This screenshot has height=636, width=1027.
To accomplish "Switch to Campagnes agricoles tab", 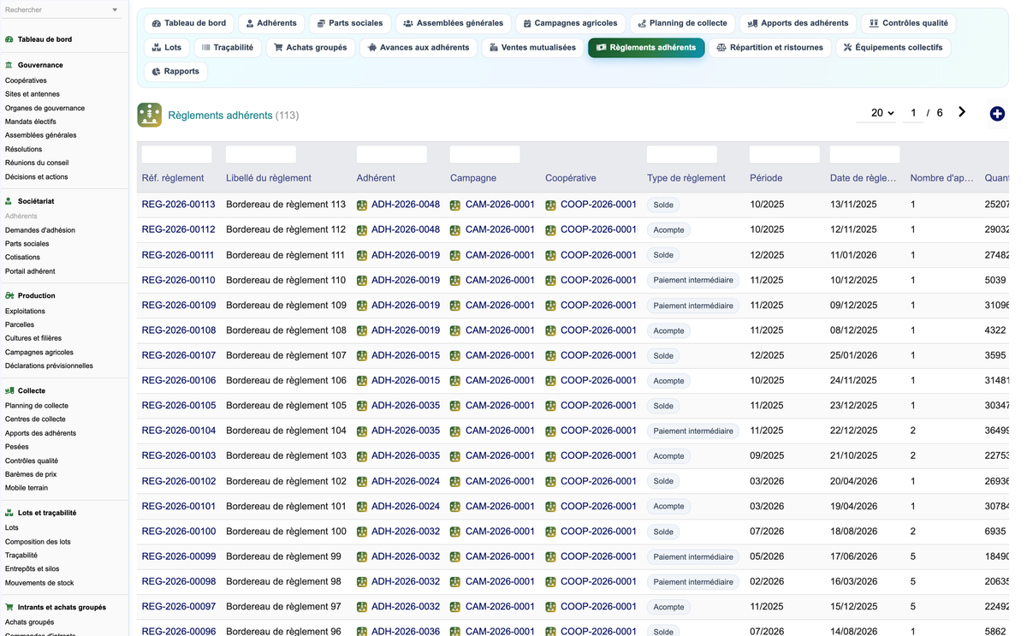I will pos(570,23).
